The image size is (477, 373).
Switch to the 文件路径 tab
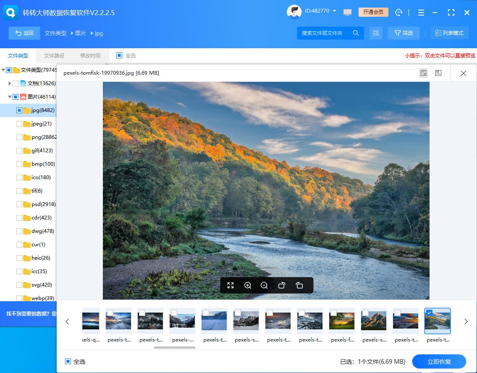[x=54, y=55]
